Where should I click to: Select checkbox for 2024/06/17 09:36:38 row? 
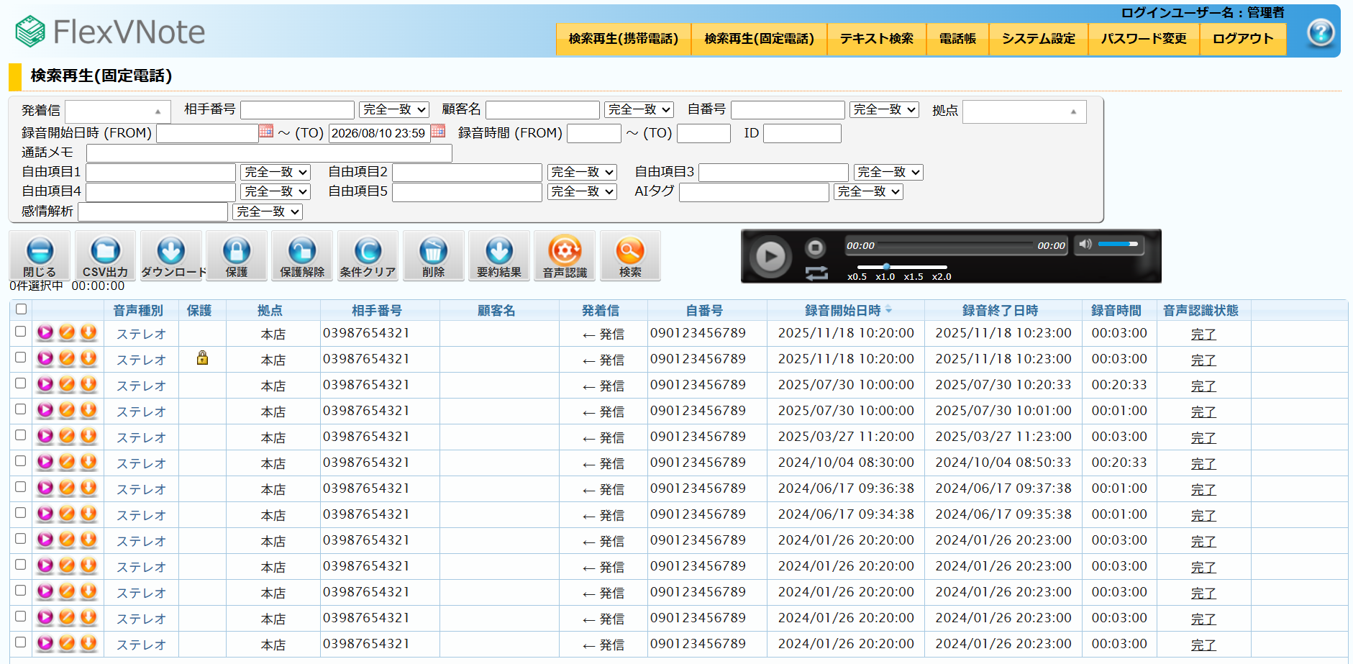(21, 487)
